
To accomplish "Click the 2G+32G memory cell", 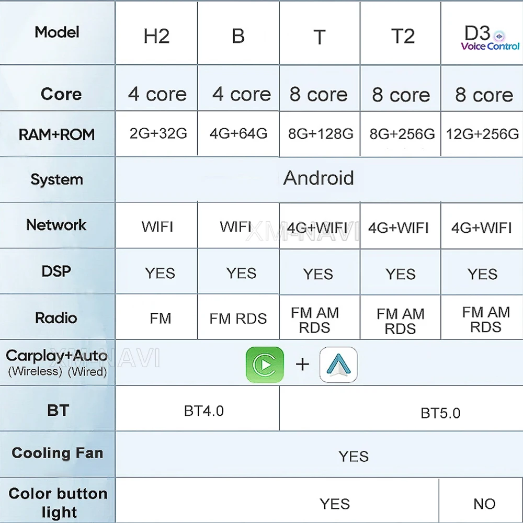I will (158, 133).
